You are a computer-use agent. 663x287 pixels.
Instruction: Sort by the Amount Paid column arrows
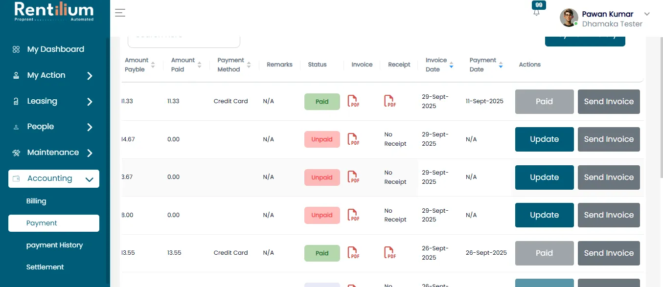pyautogui.click(x=199, y=65)
